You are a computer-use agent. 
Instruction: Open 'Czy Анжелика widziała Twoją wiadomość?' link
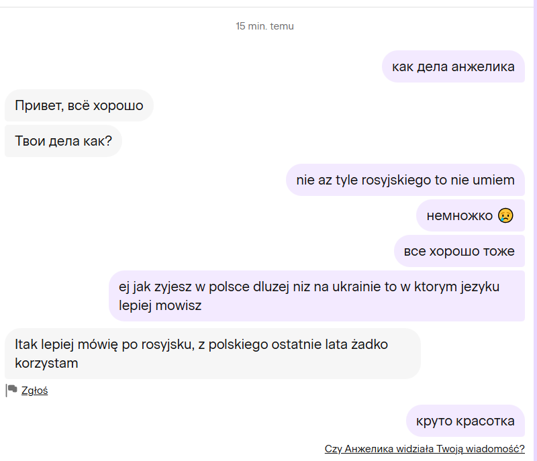(424, 449)
